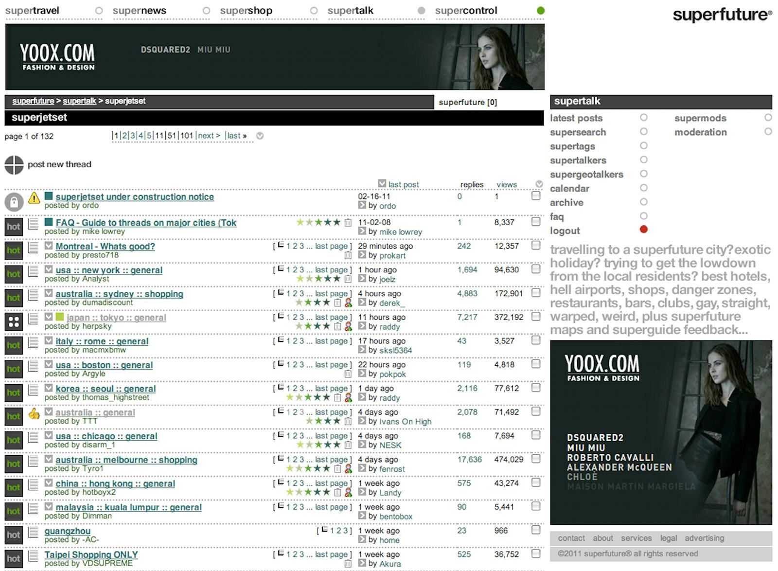Viewport: 778px width, 571px height.
Task: Click the star rating on usa new york thread
Action: 318,279
